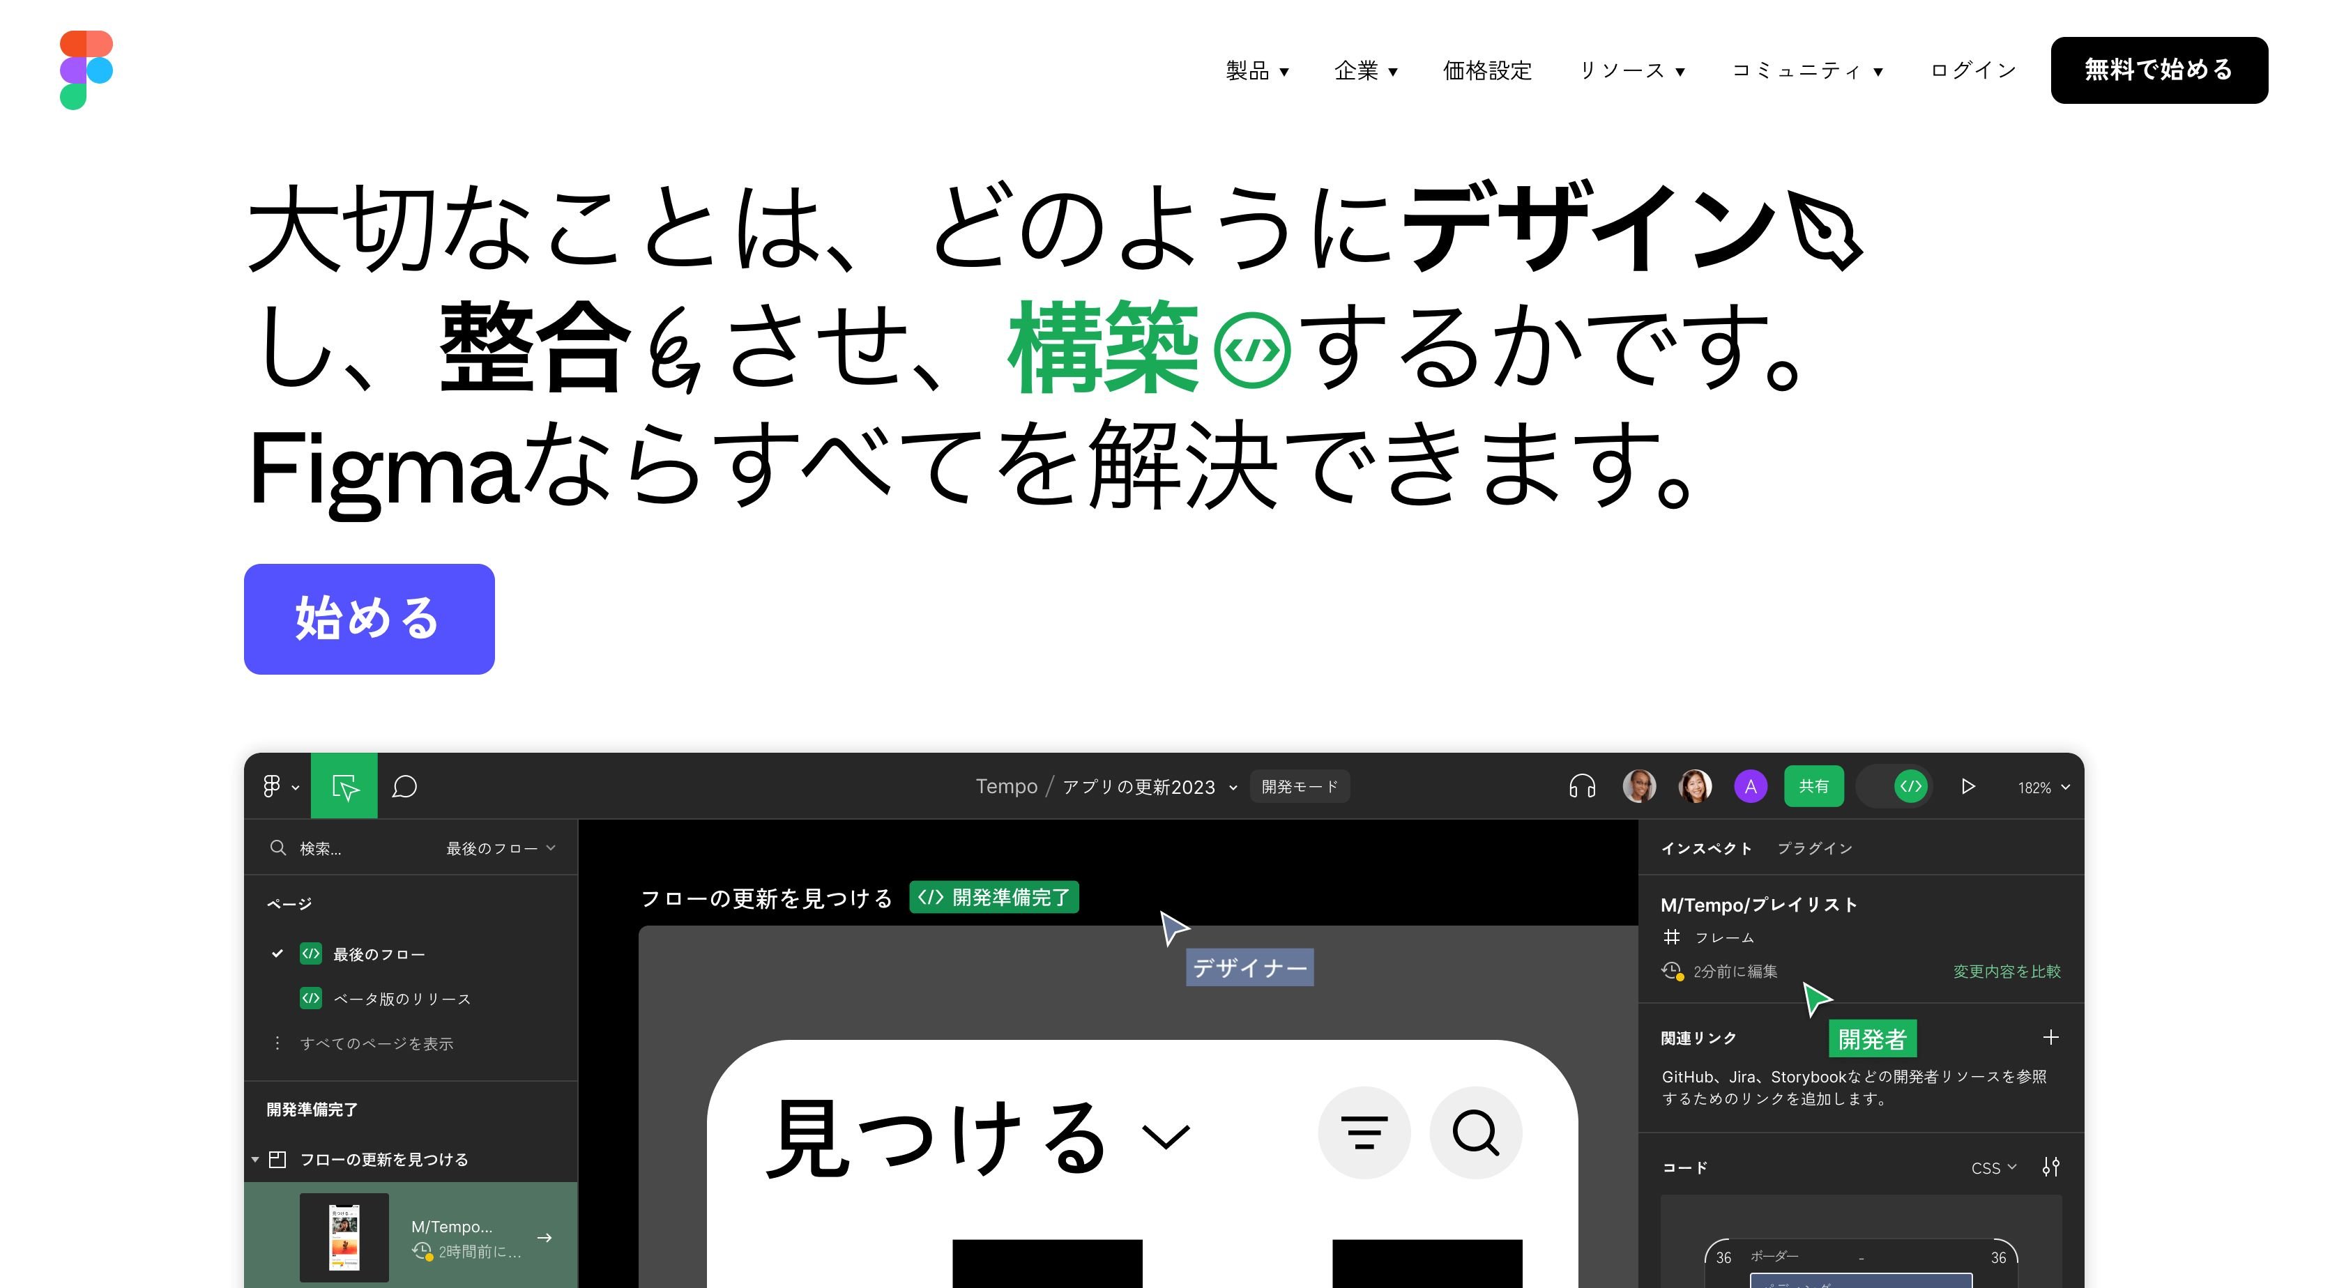The width and height of the screenshot is (2330, 1288).
Task: Open the 企業 dropdown menu
Action: tap(1365, 70)
